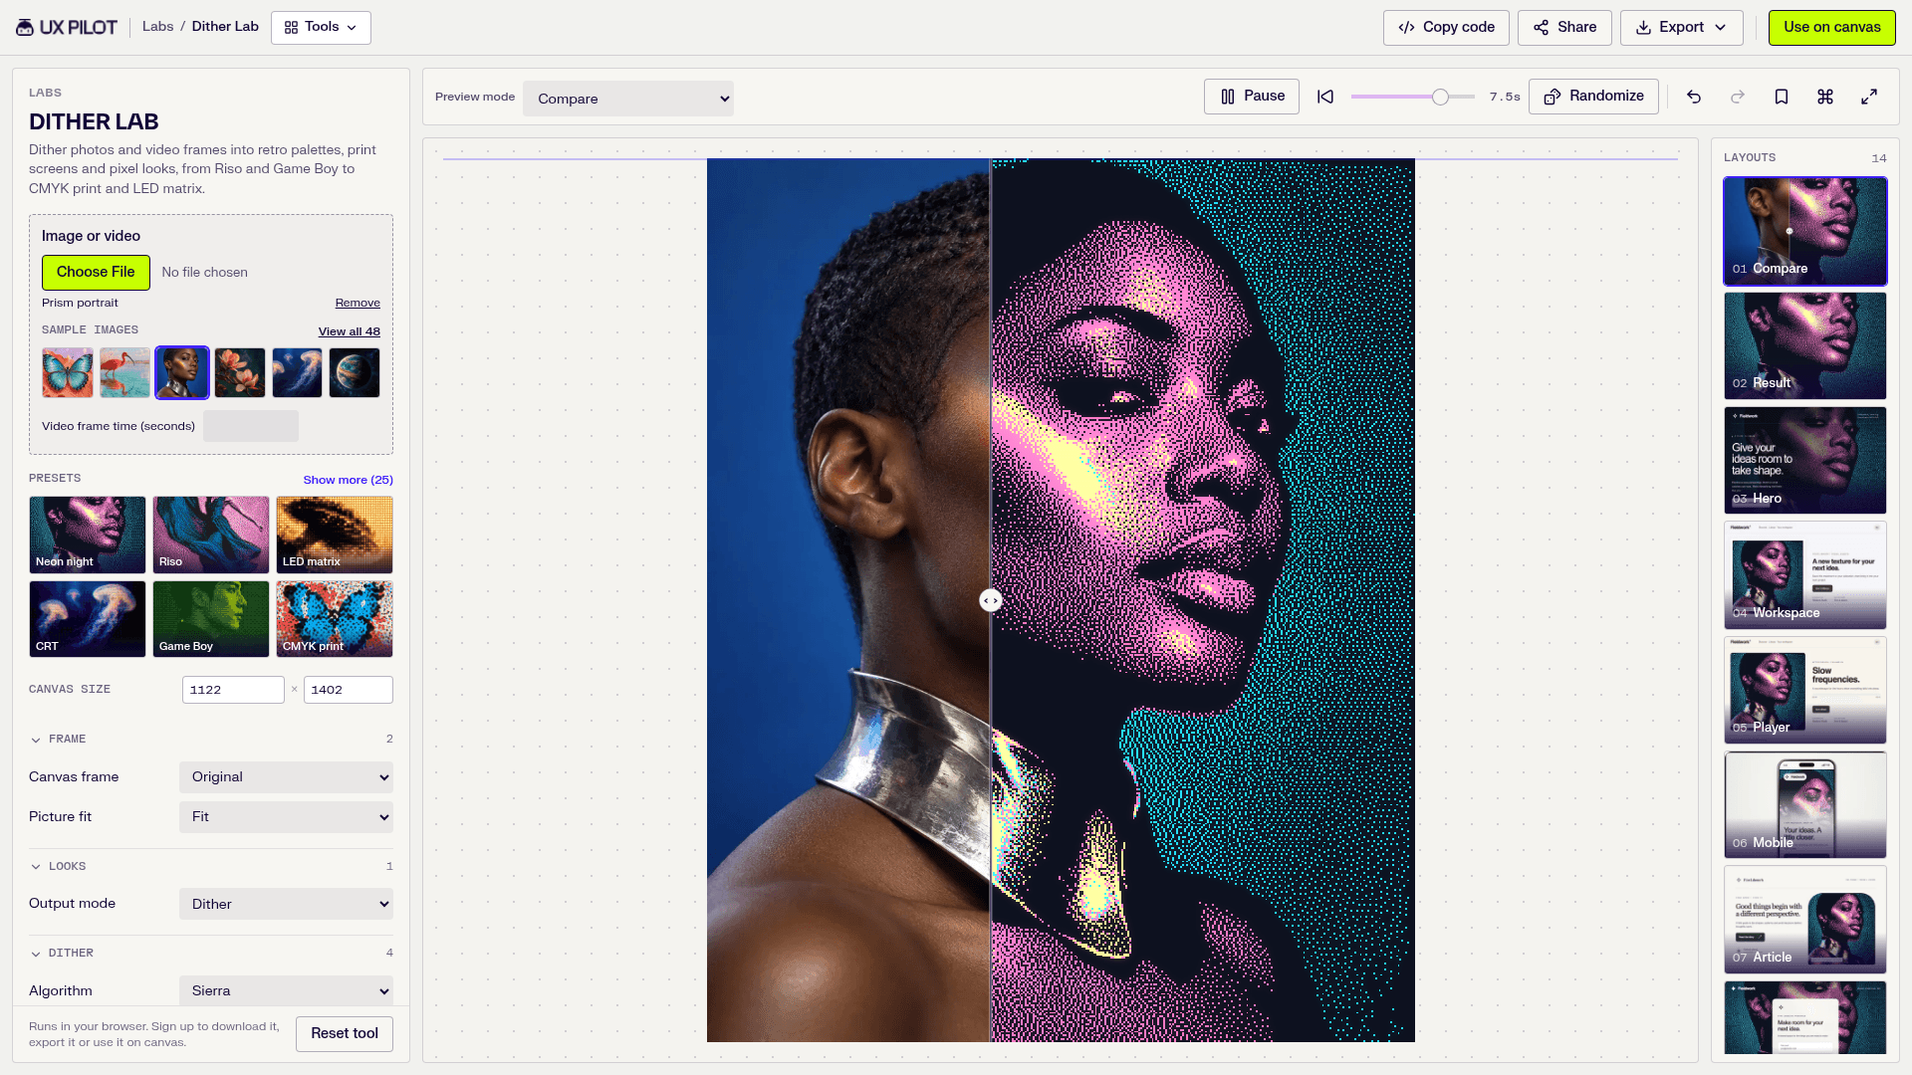
Task: Select the 03 Hero layout
Action: tap(1805, 460)
